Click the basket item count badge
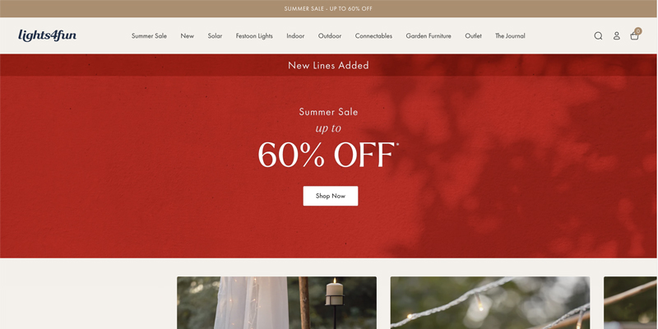This screenshot has height=329, width=658. click(638, 30)
